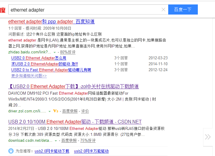
Task: Click the Baidu paw icon beside 为您推荐
Action: click(x=11, y=151)
